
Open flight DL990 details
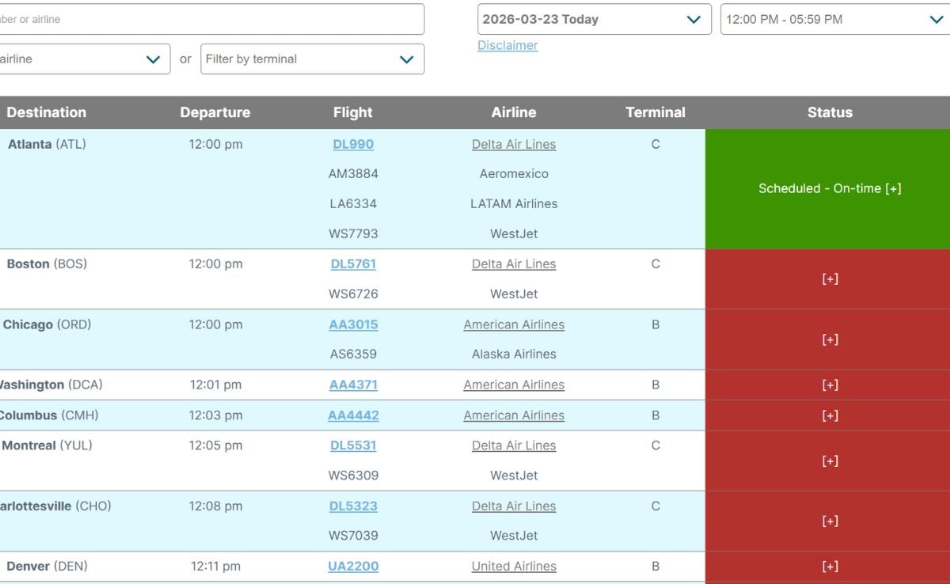pos(353,145)
